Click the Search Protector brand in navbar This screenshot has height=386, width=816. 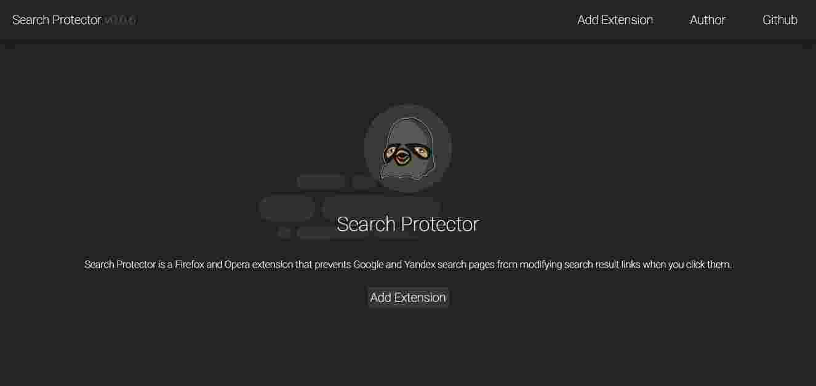(x=57, y=20)
